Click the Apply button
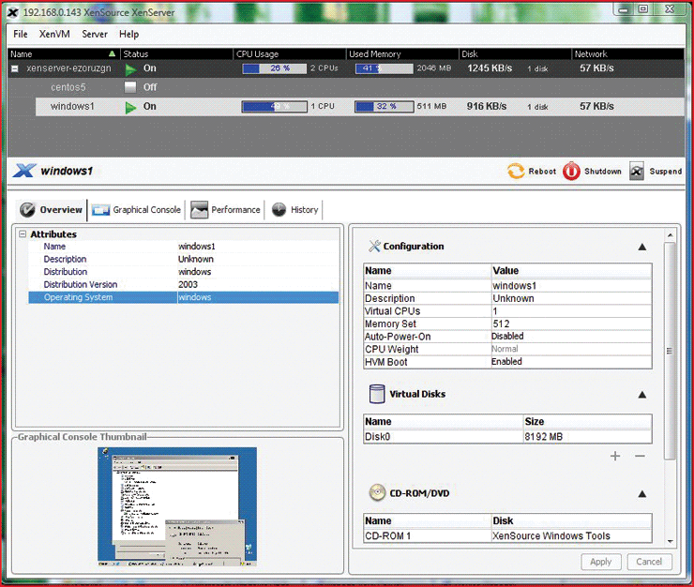694x587 pixels. 600,562
